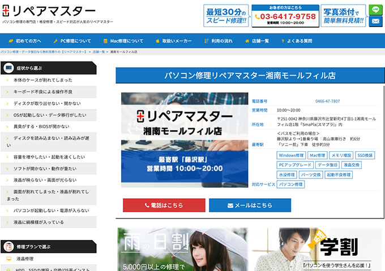The height and width of the screenshot is (271, 385).
Task: Select OSが起動しない・データ移行がしたい symptom
Action: [x=48, y=115]
